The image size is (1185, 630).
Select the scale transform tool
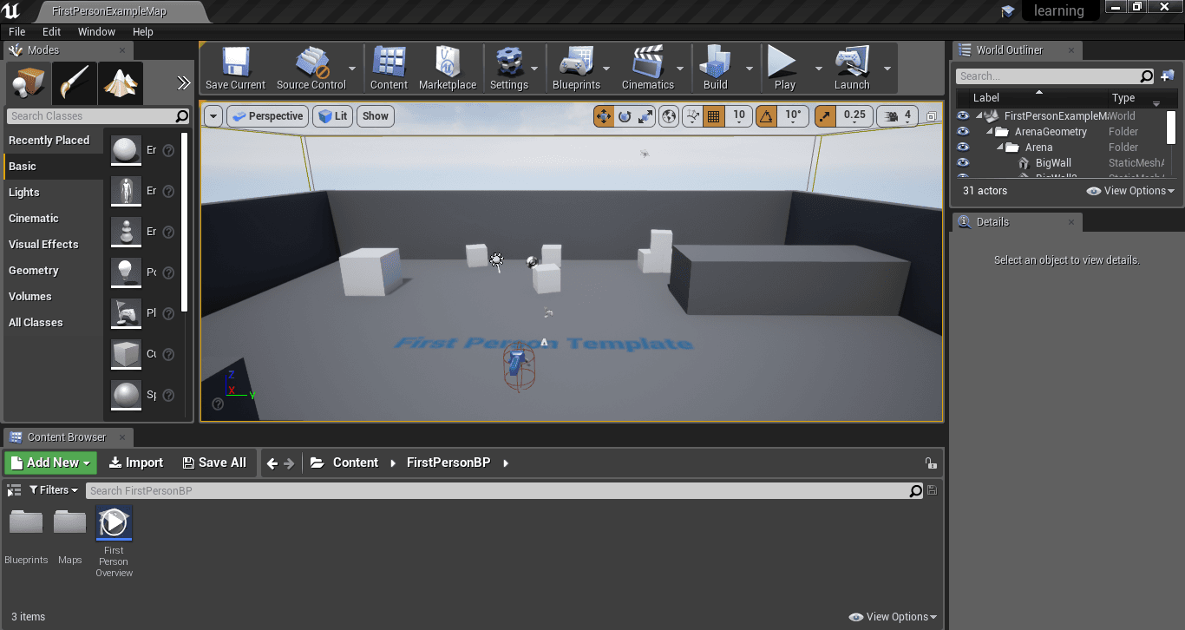point(645,116)
